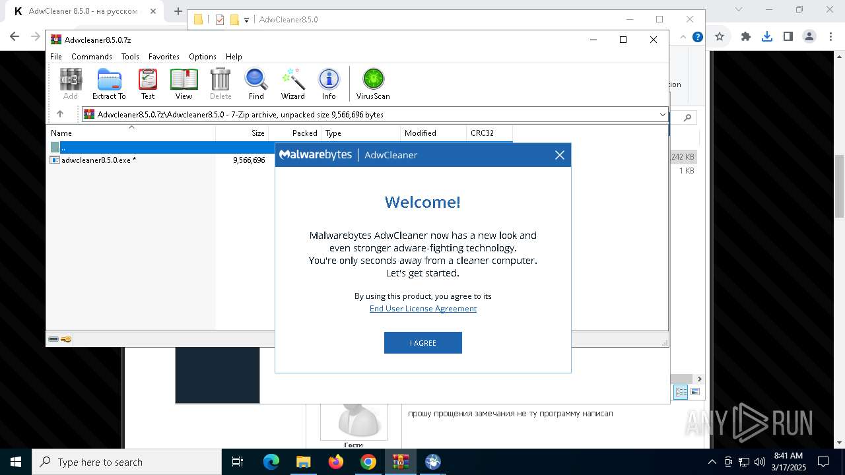
Task: Open the Favorites menu
Action: [164, 57]
